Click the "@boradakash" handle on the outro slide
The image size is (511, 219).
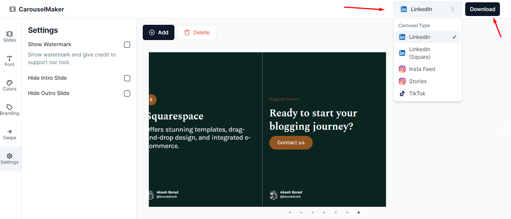(x=290, y=197)
